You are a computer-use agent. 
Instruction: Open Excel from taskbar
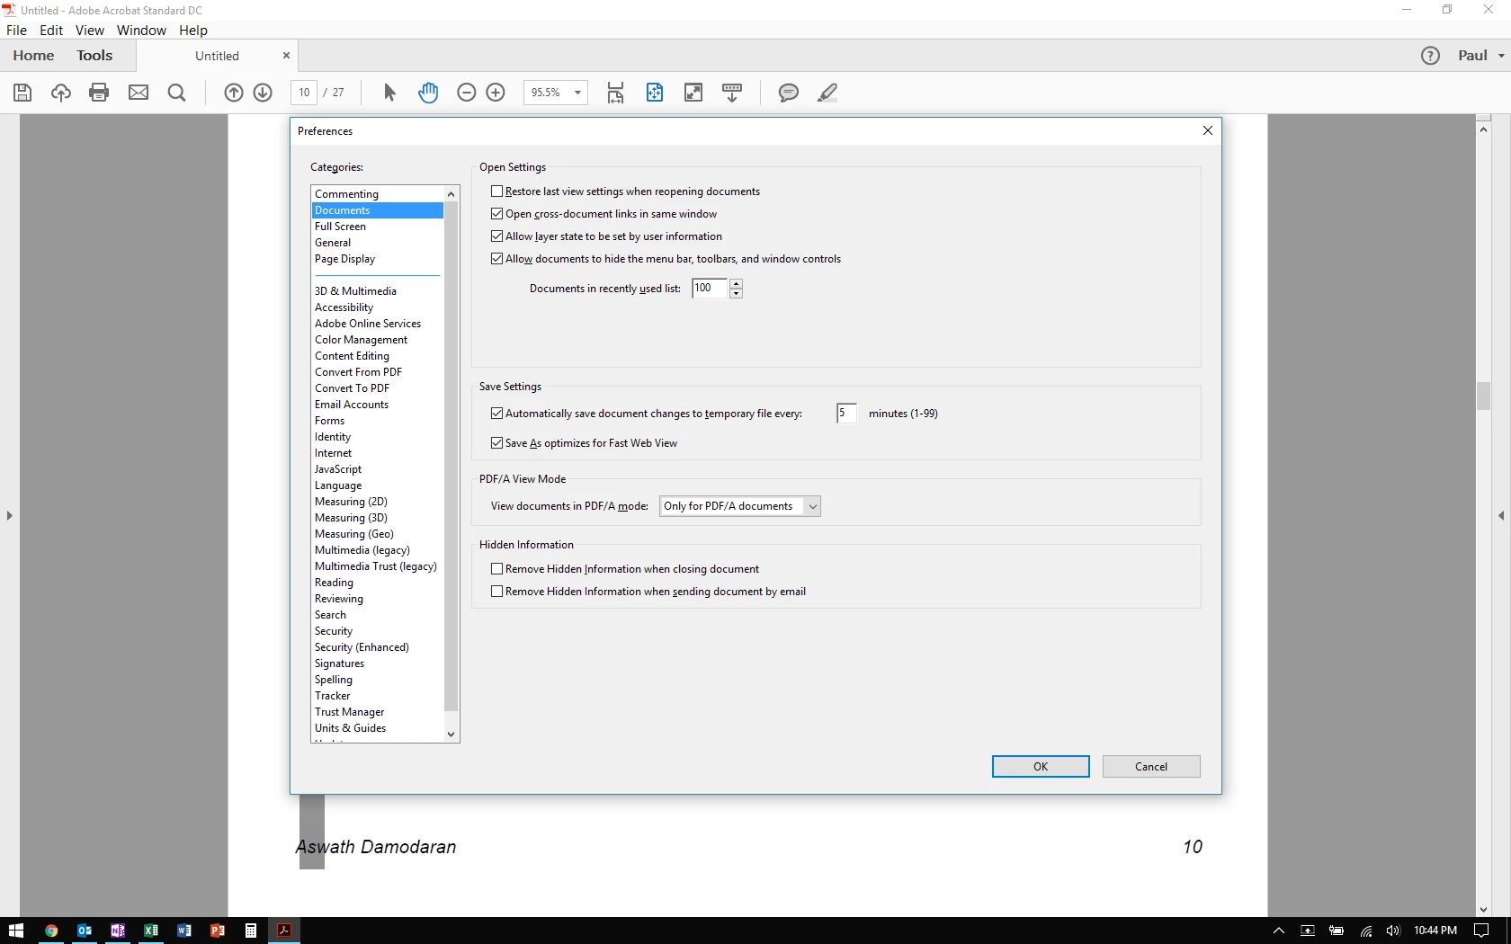click(151, 931)
